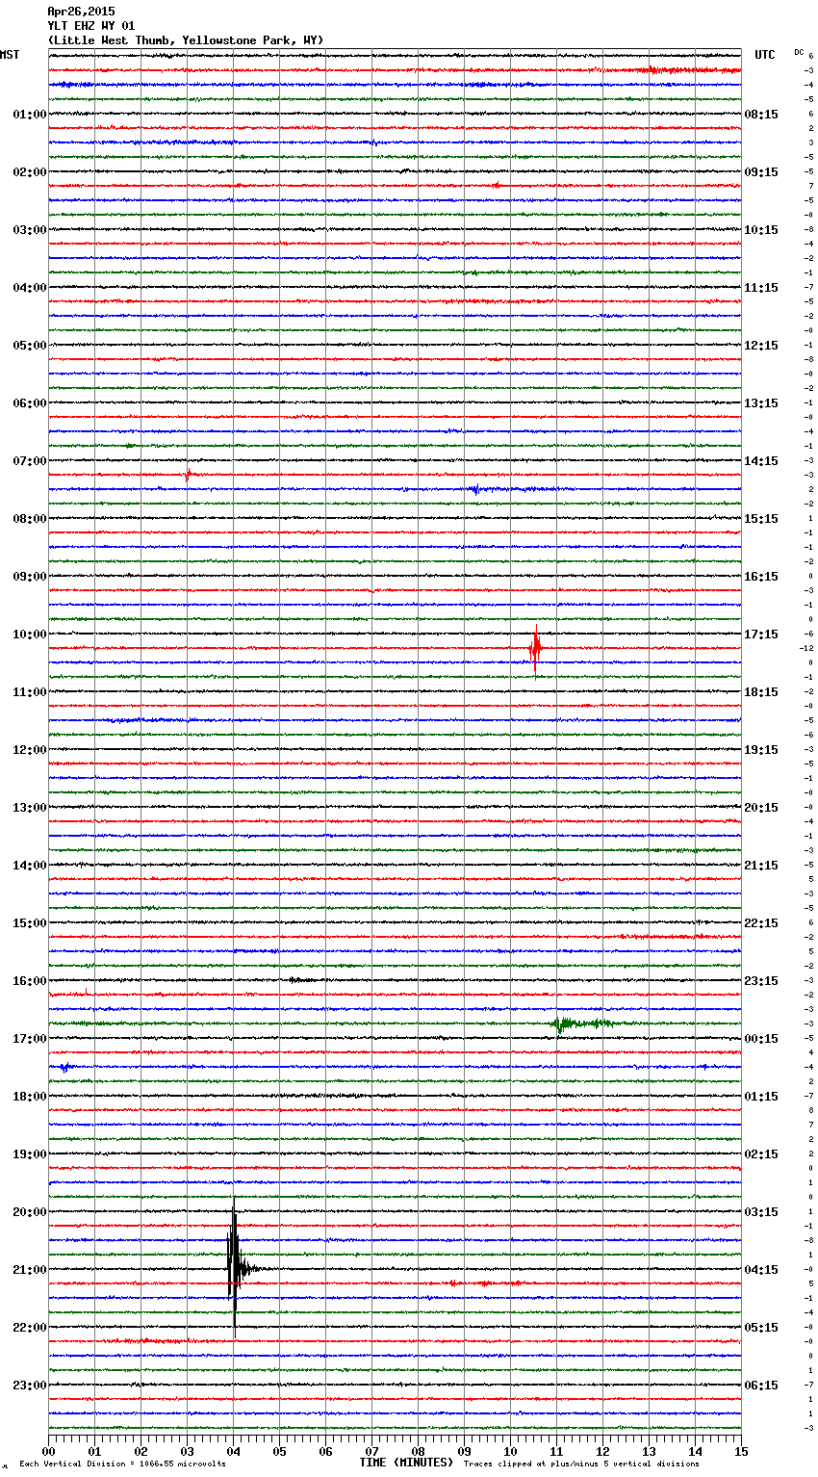
Task: Select the 08:00 MST time label
Action: coord(30,519)
